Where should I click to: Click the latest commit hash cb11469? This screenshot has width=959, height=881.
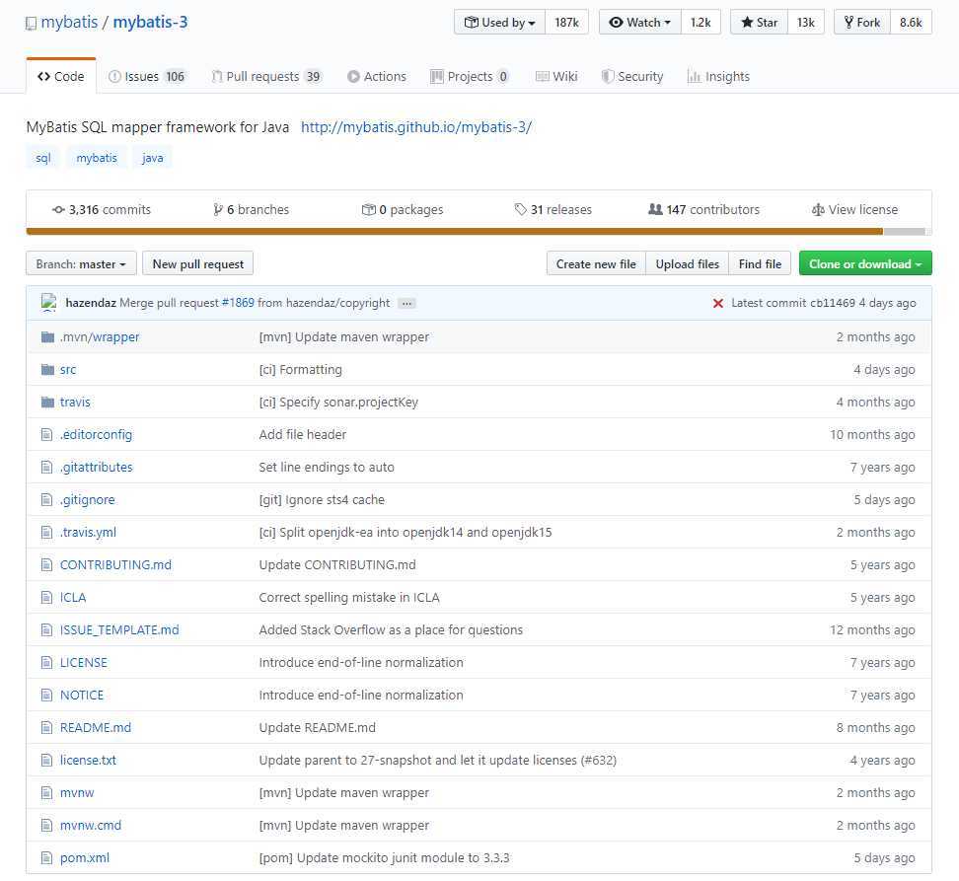pyautogui.click(x=833, y=303)
